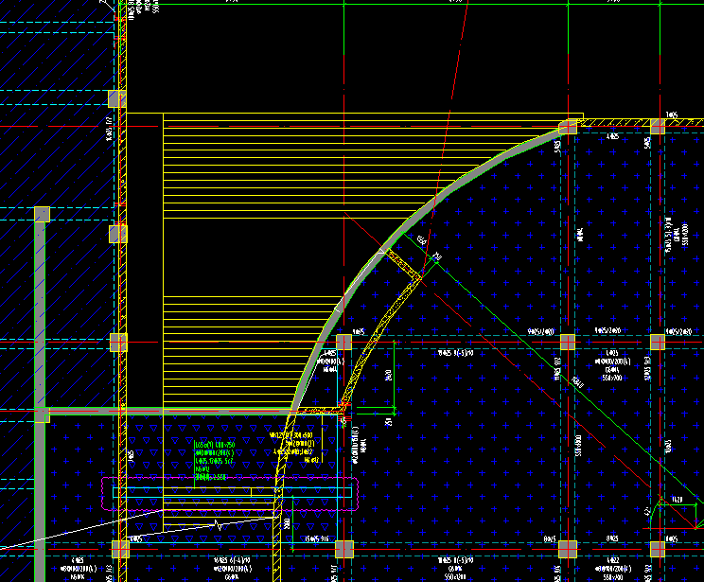704x582 pixels.
Task: Select the red dashed diagonal line
Action: coord(520,368)
